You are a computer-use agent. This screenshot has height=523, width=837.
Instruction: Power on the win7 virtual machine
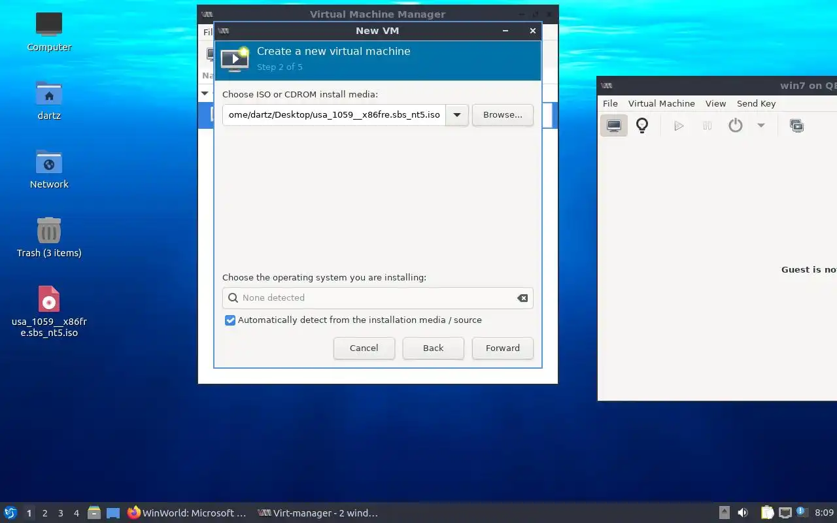coord(679,126)
